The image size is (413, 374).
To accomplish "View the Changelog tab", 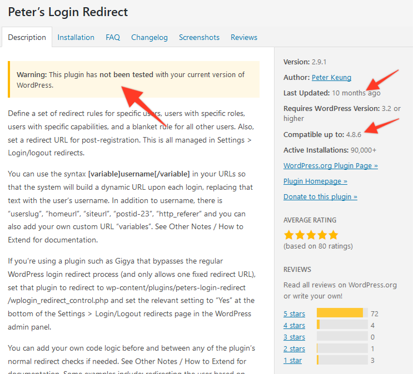I will coord(150,37).
